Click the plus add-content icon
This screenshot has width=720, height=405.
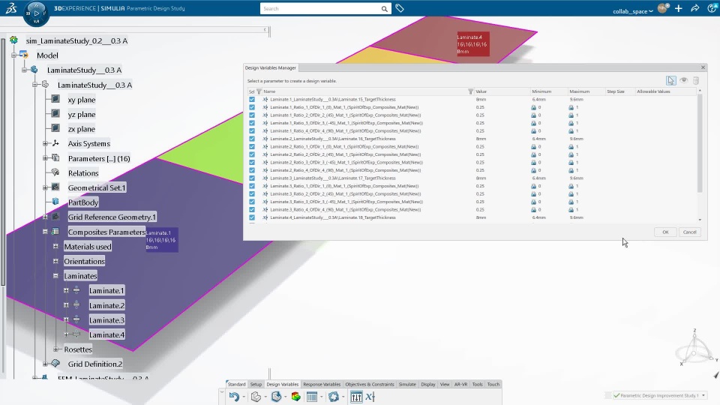(x=679, y=8)
